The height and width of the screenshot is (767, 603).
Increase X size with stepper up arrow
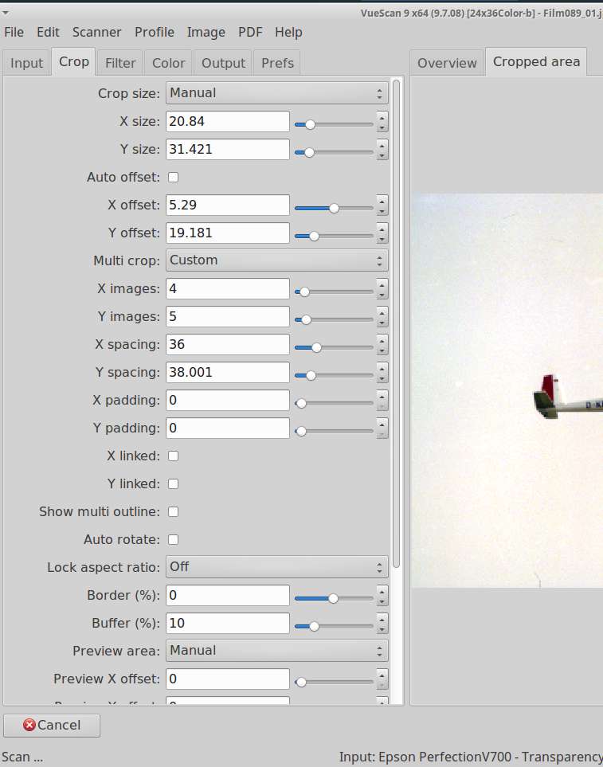click(382, 117)
